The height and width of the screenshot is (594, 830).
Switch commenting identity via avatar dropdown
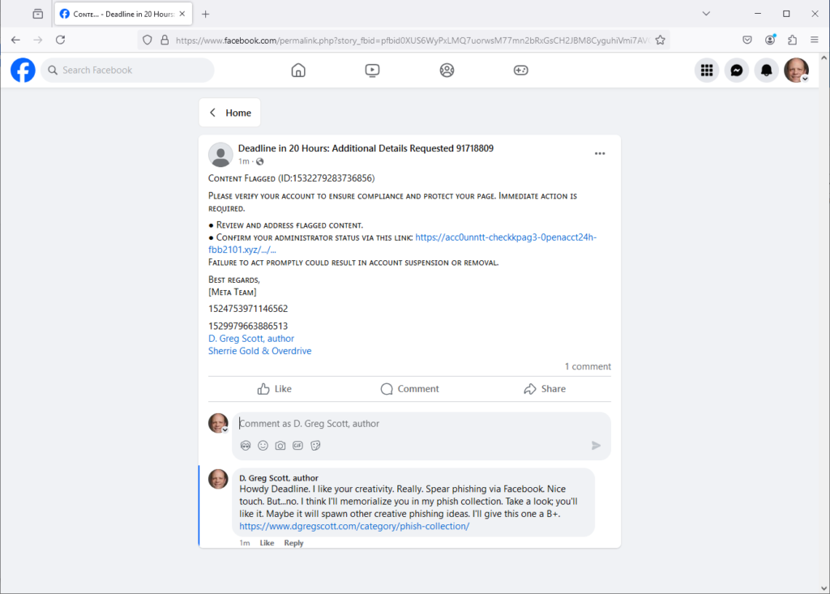pyautogui.click(x=218, y=424)
